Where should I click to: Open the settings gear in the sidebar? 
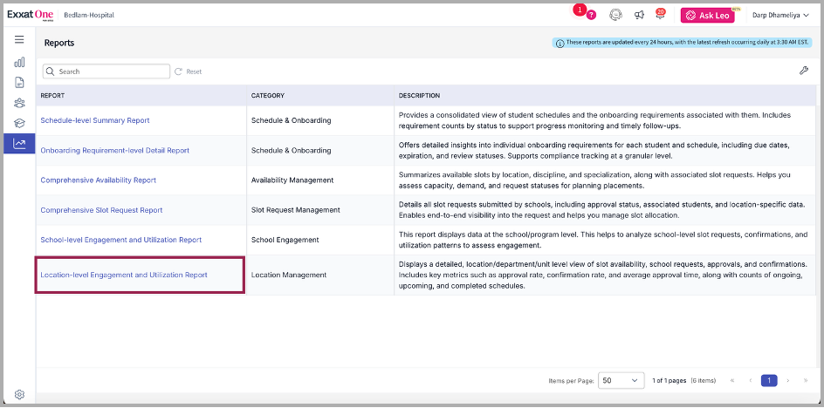(19, 394)
